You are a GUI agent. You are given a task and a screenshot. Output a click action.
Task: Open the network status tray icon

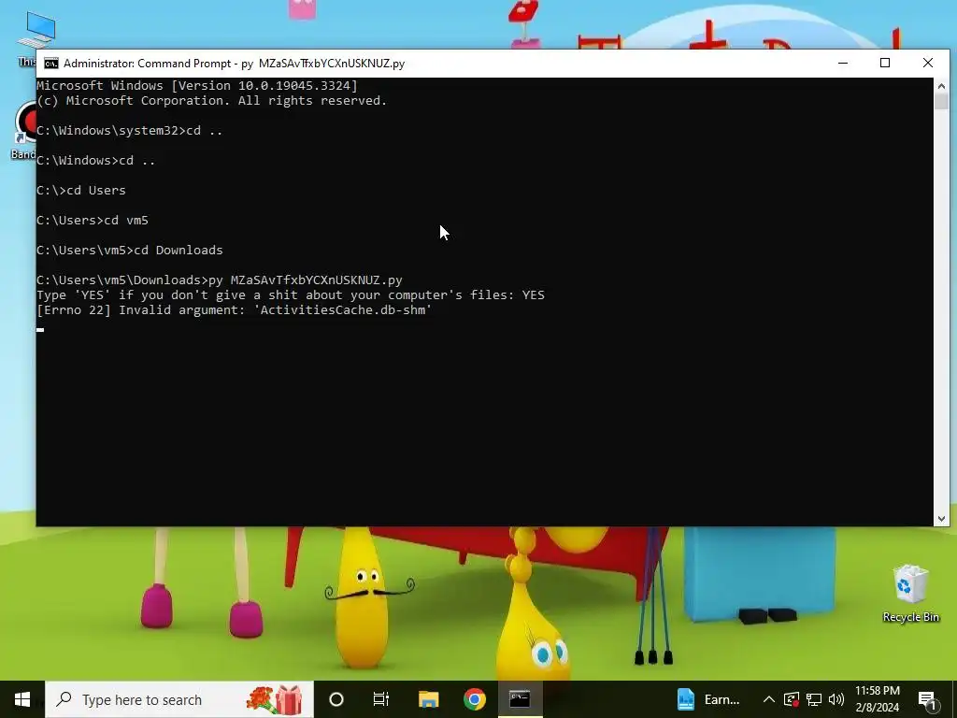click(814, 699)
